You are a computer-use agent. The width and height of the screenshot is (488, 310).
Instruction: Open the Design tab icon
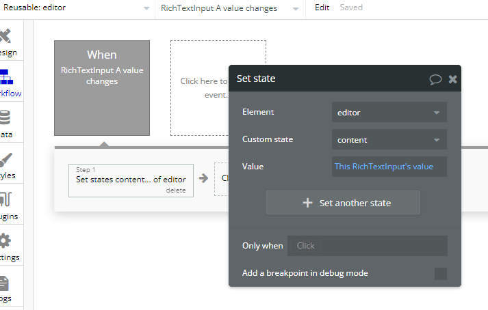[x=7, y=38]
